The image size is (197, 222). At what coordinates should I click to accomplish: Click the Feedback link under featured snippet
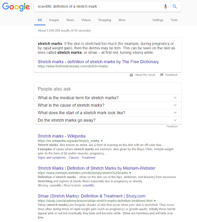(171, 75)
